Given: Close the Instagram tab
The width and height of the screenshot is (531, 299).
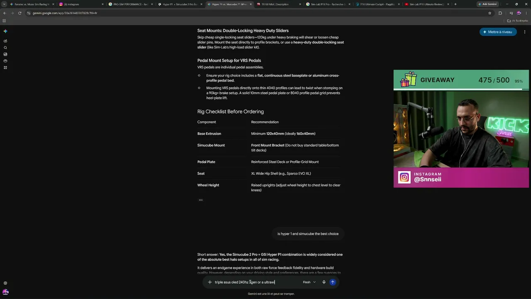Looking at the screenshot, I should tap(102, 4).
